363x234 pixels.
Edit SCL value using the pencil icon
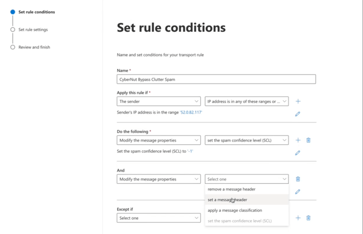[x=298, y=153]
